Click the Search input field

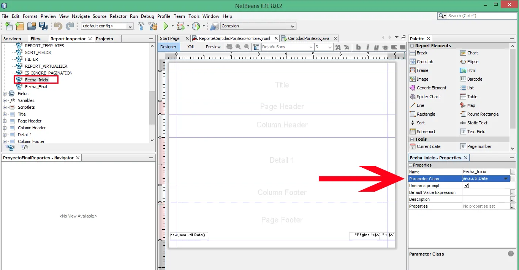[x=480, y=16]
